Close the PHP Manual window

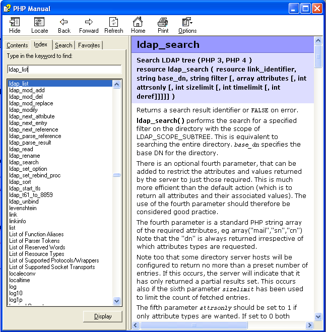coord(317,9)
